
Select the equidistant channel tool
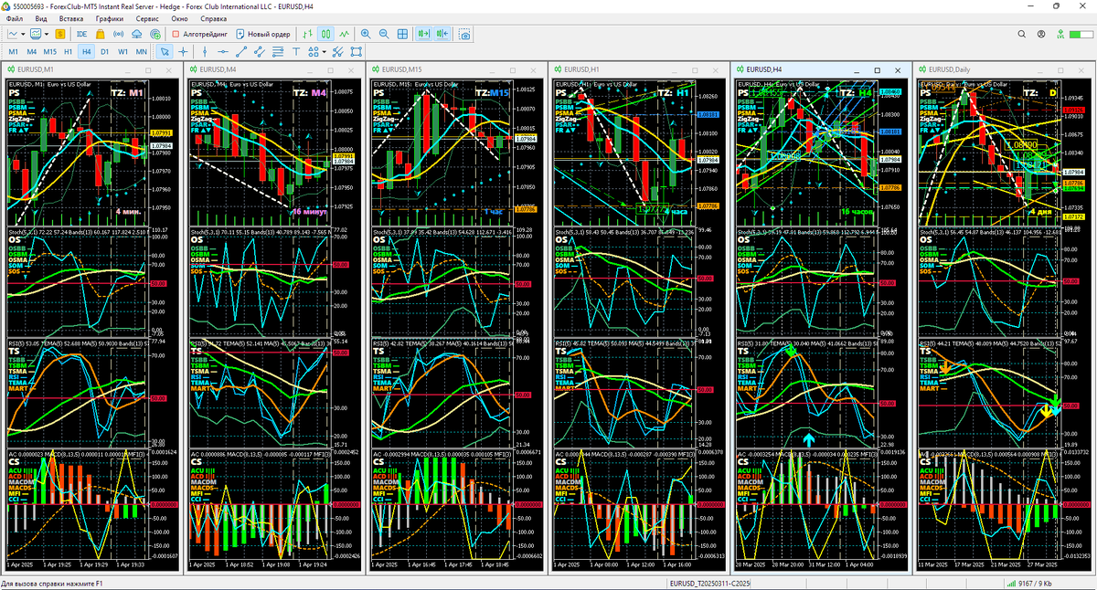coord(260,52)
